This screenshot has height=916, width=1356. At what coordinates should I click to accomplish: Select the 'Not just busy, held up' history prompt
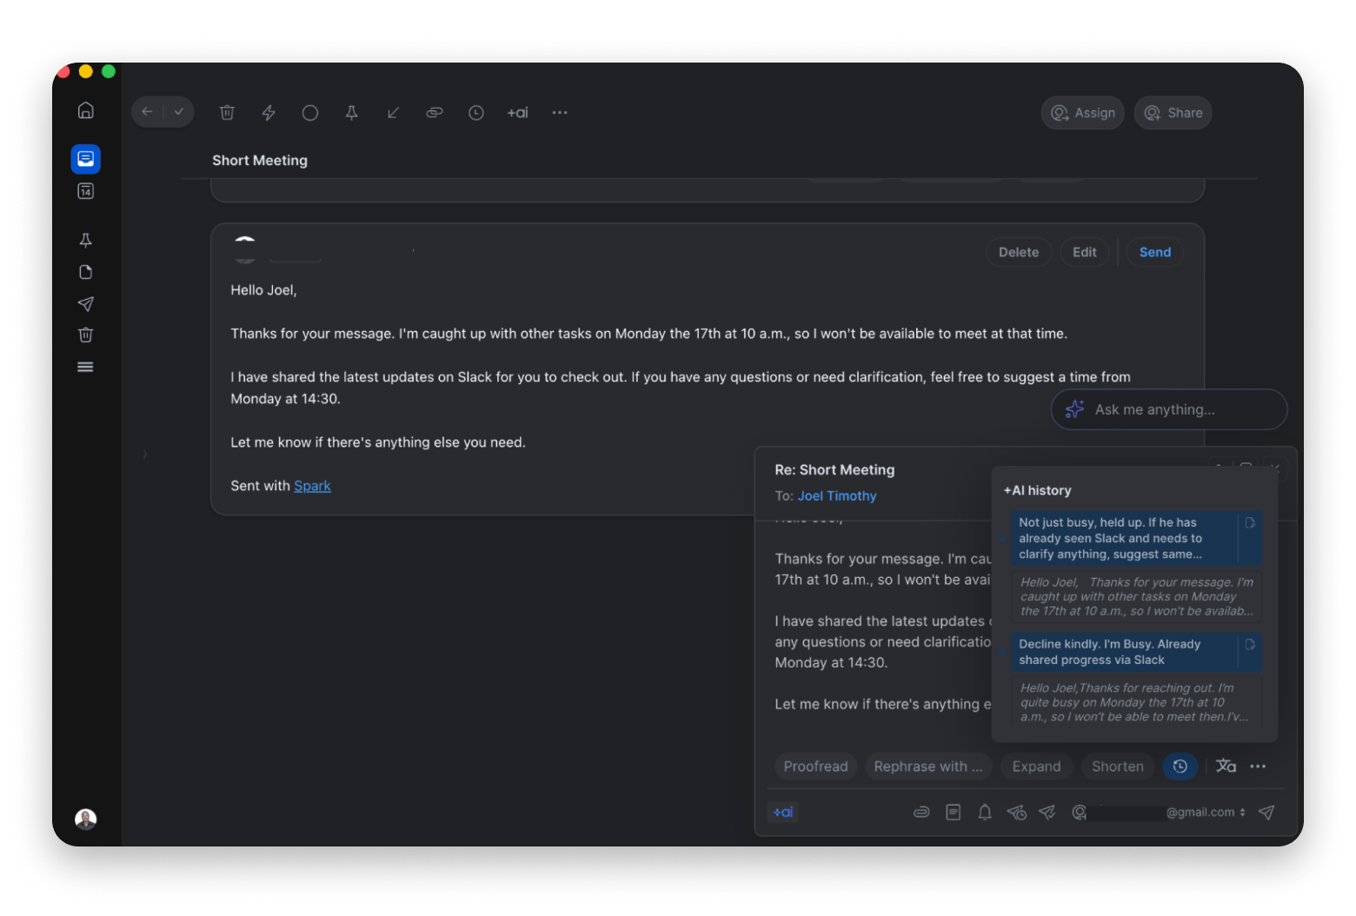click(1136, 538)
